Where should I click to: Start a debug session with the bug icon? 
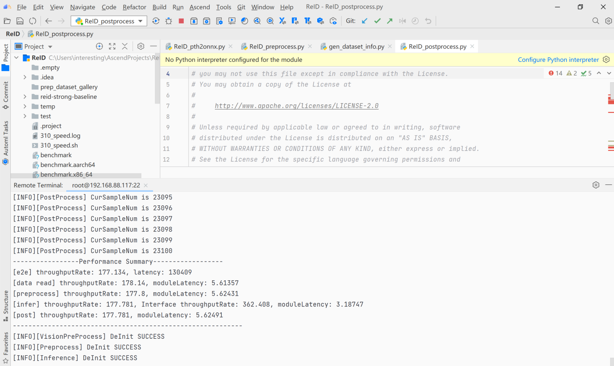click(168, 20)
